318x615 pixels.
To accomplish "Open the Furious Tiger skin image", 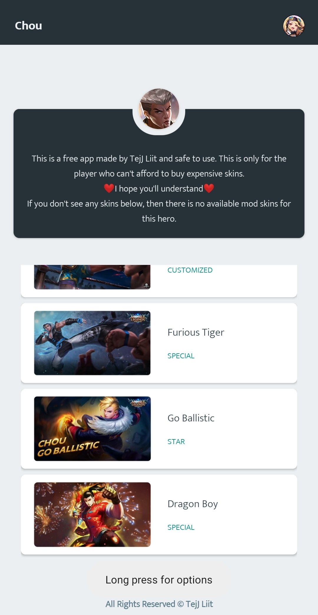I will 92,343.
